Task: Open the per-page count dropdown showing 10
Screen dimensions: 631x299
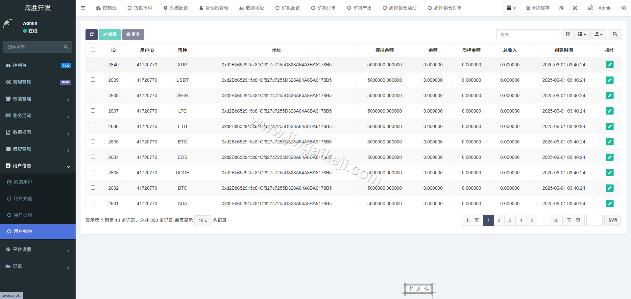Action: [203, 221]
